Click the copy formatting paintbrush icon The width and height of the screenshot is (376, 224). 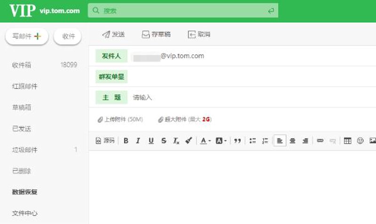click(189, 140)
